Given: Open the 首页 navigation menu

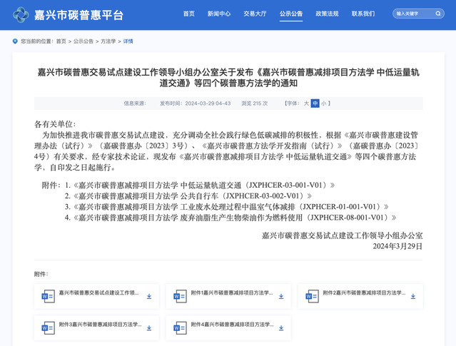Looking at the screenshot, I should (x=188, y=14).
